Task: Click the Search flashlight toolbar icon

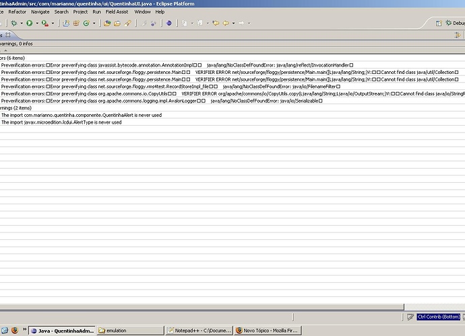Action: (128, 23)
